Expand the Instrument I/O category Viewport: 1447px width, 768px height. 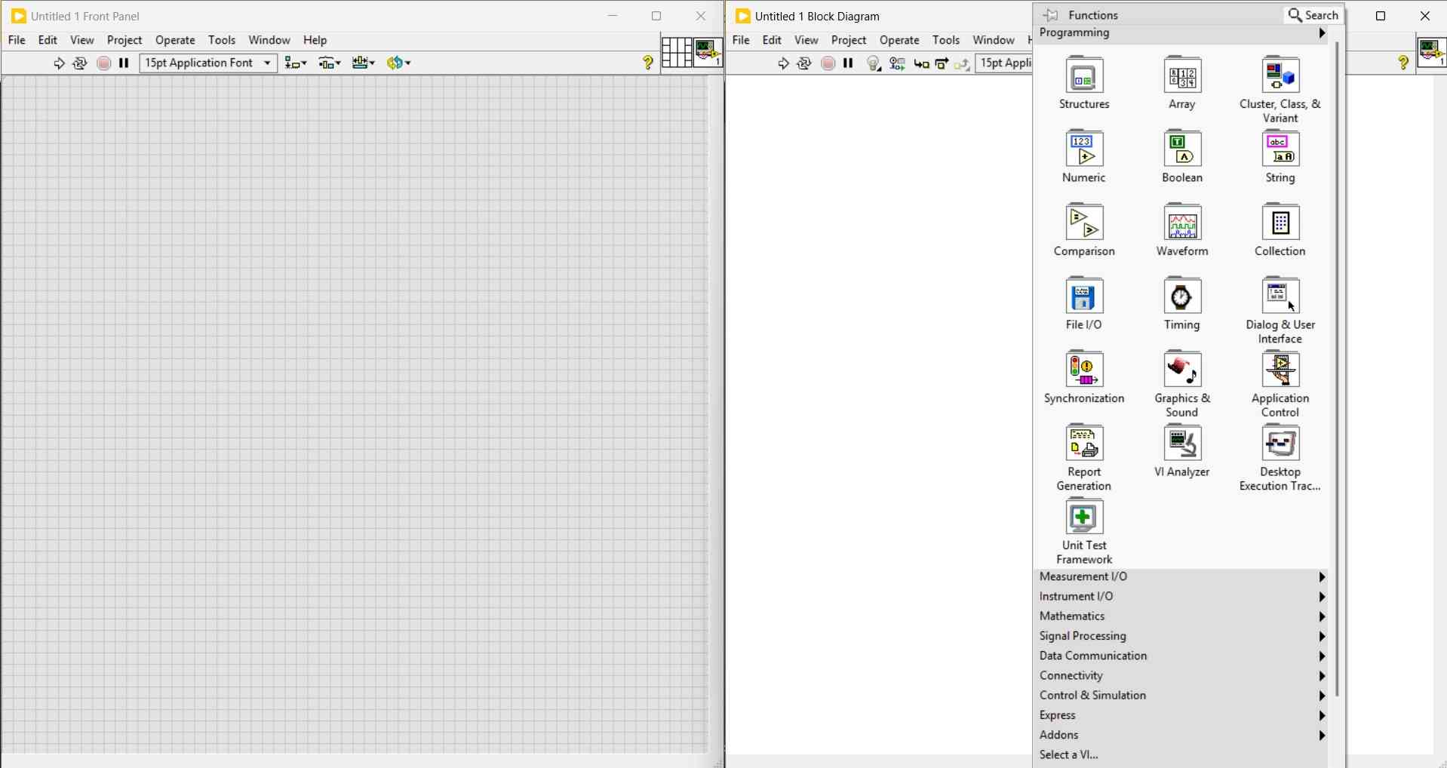1182,597
